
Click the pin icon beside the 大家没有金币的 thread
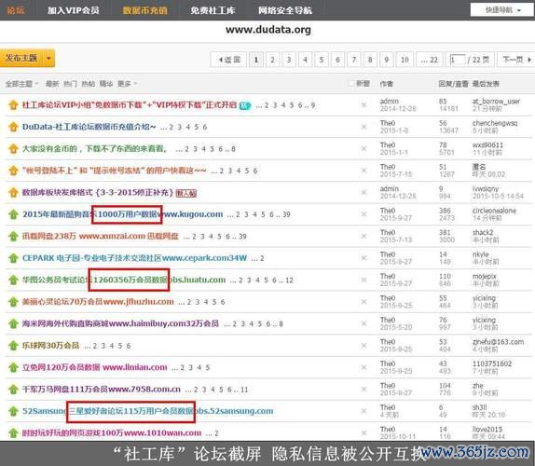click(13, 149)
